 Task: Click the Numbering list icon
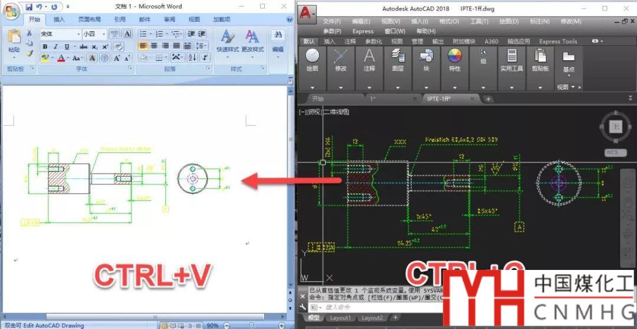[x=159, y=34]
